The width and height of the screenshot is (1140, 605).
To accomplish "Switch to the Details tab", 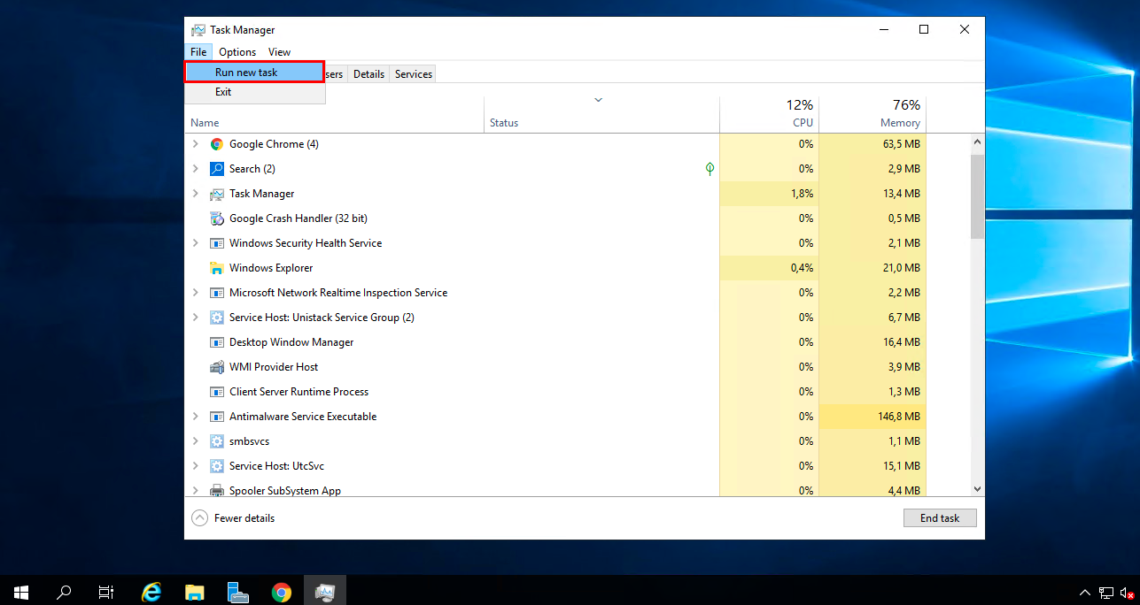I will [368, 74].
